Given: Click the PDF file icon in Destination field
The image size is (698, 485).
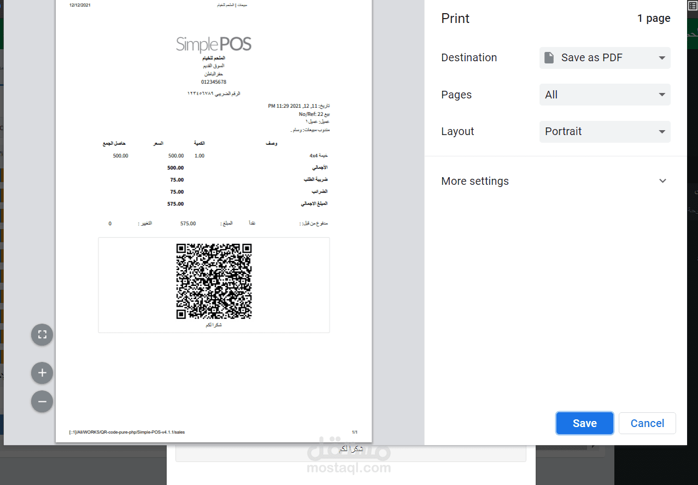Looking at the screenshot, I should tap(549, 58).
